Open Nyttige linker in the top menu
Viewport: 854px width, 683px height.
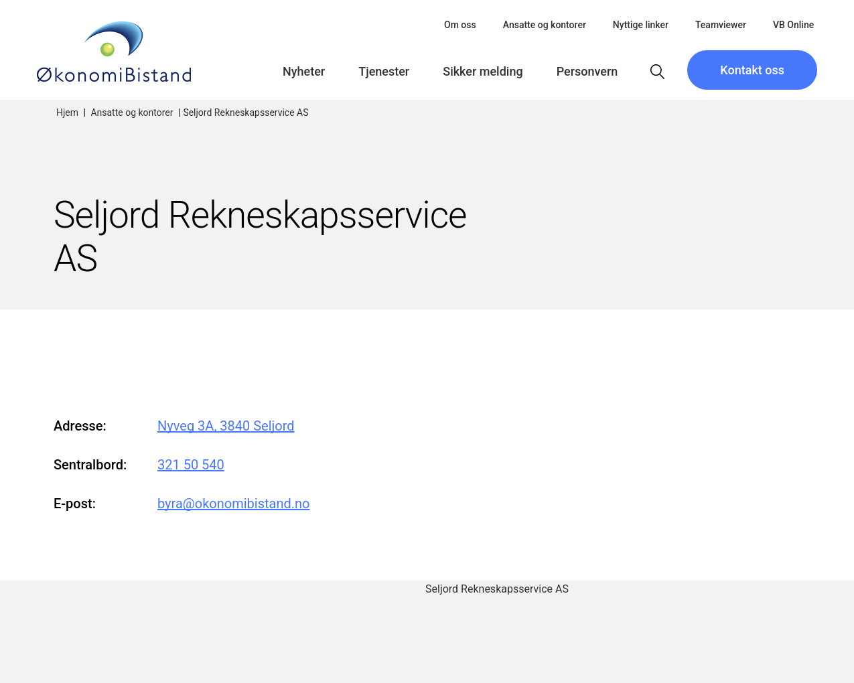click(x=640, y=25)
